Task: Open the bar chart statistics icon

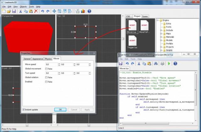Action: click(x=83, y=11)
